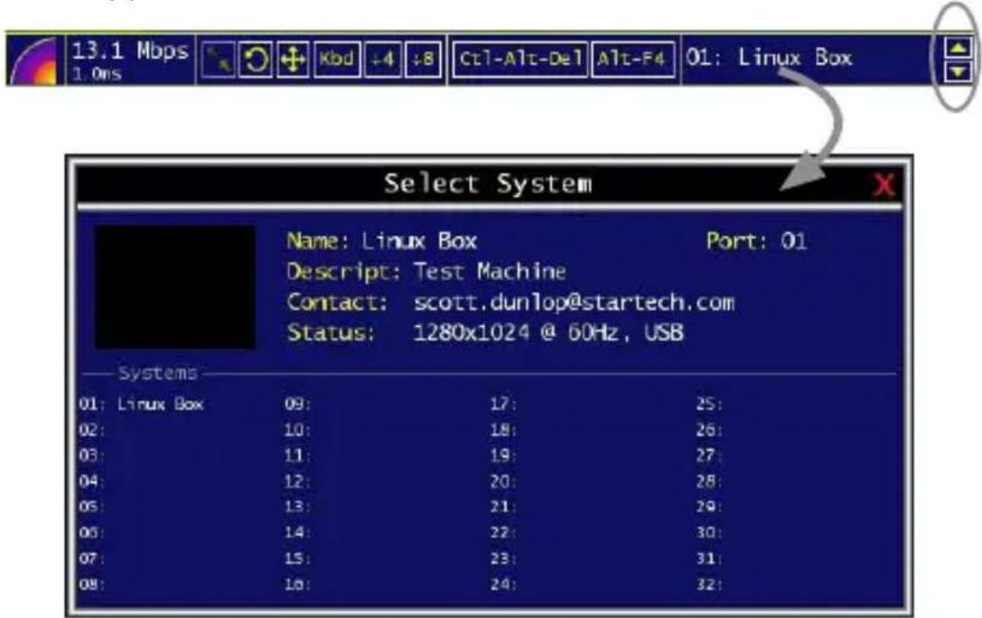This screenshot has height=618, width=982.
Task: Close the Select System dialog with red X
Action: pyautogui.click(x=884, y=184)
